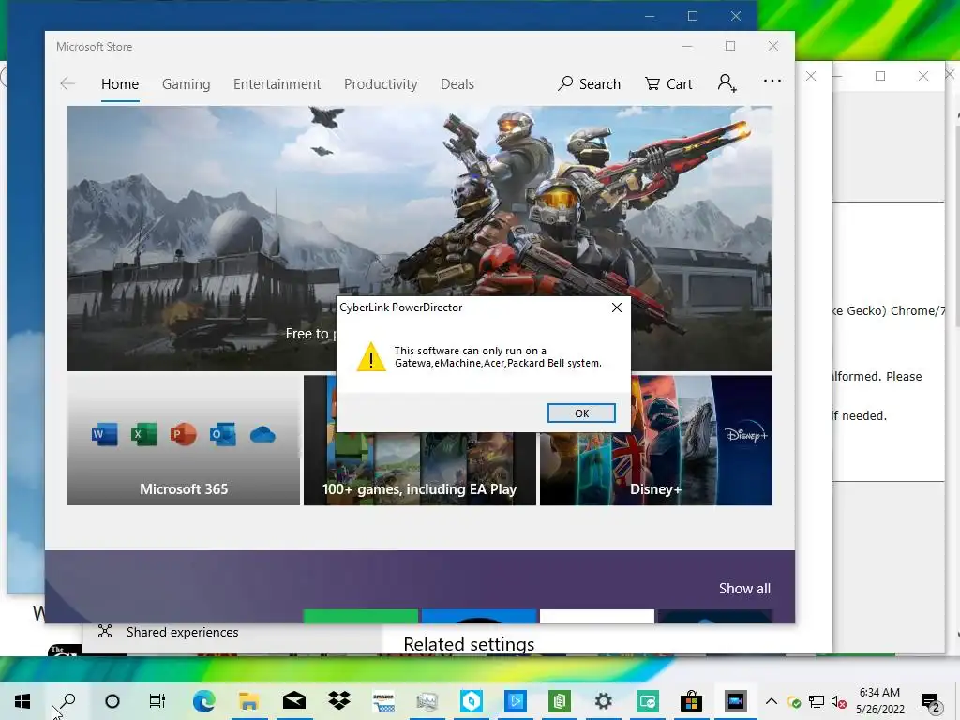Close the CyberLink PowerDirector warning dialog
960x720 pixels.
617,307
